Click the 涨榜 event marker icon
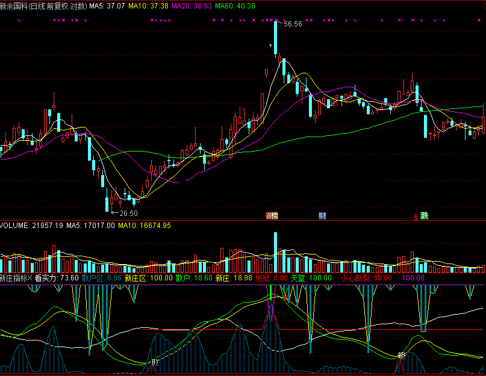This screenshot has width=486, height=376. (x=272, y=215)
